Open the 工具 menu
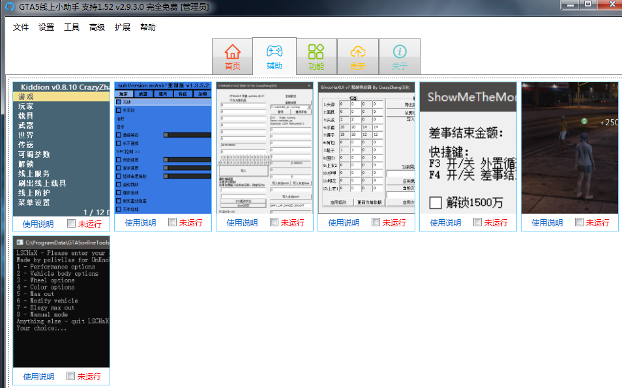 [72, 27]
